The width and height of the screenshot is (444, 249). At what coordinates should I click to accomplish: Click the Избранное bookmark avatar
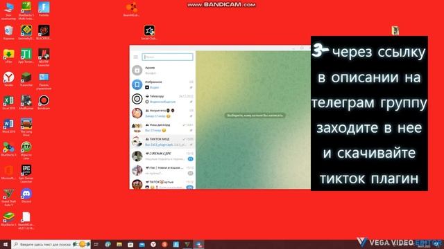point(137,84)
